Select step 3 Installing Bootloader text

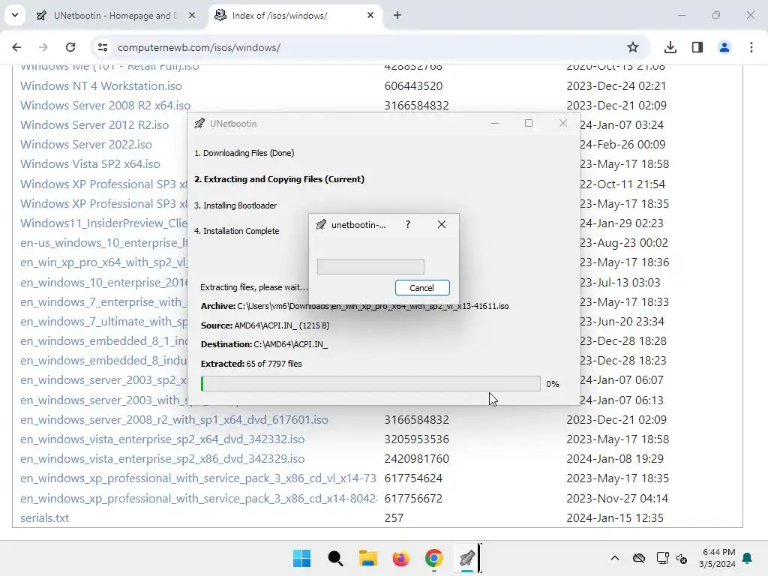pos(235,205)
